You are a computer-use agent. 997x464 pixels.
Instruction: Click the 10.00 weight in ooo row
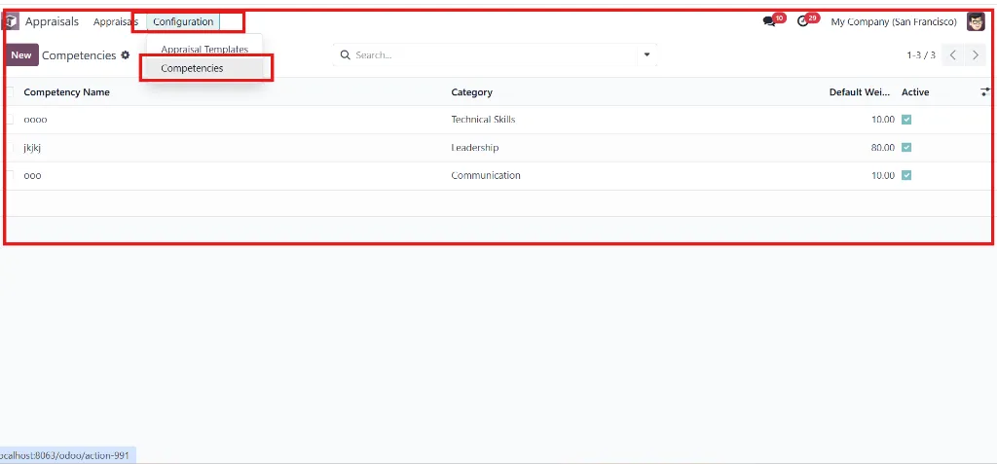pos(883,175)
